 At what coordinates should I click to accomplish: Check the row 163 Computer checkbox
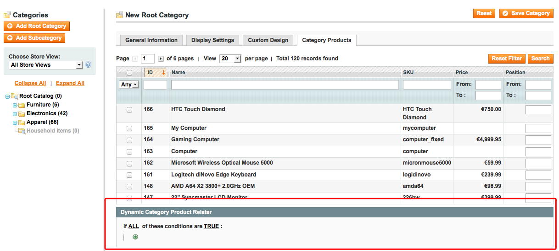tap(129, 152)
